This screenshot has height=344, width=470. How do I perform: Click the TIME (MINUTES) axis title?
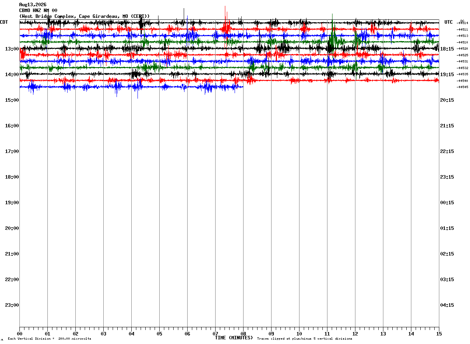(234, 338)
